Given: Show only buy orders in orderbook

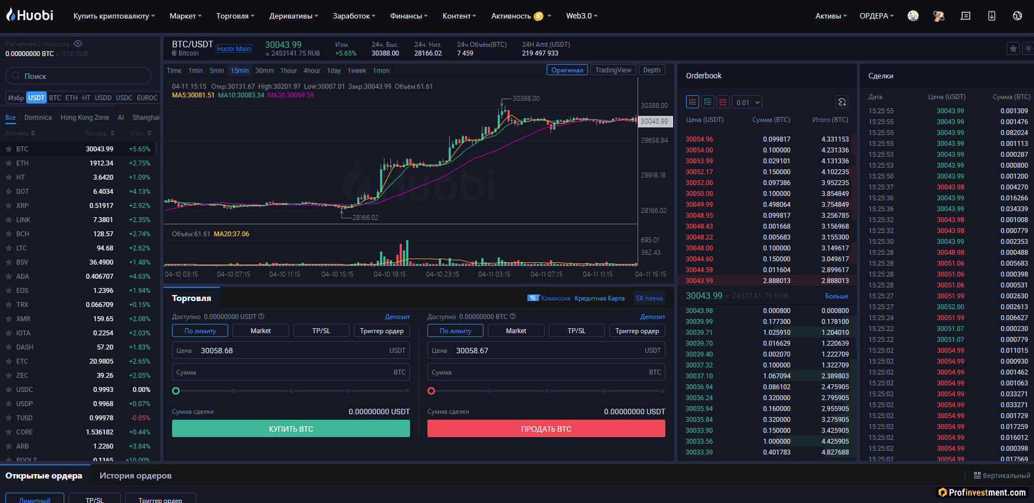Looking at the screenshot, I should 708,102.
